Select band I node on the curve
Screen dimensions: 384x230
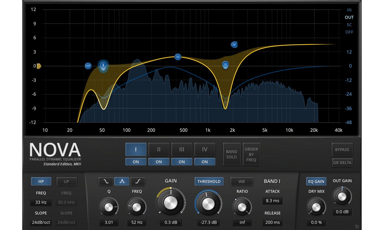[x=103, y=66]
